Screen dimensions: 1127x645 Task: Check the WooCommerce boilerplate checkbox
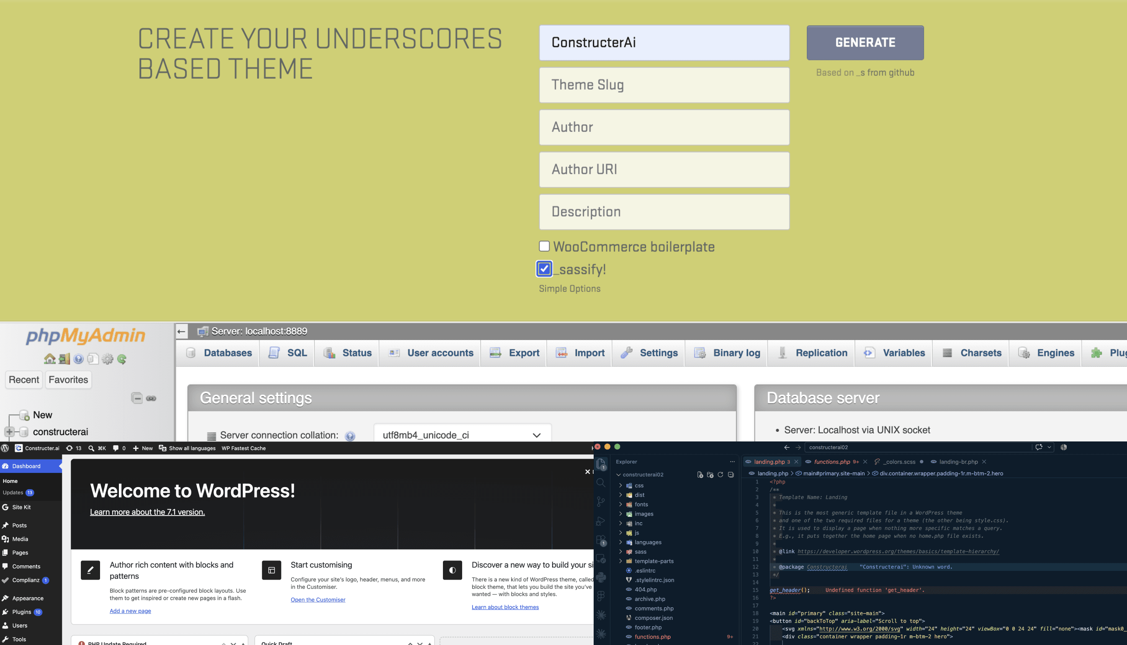pyautogui.click(x=544, y=246)
